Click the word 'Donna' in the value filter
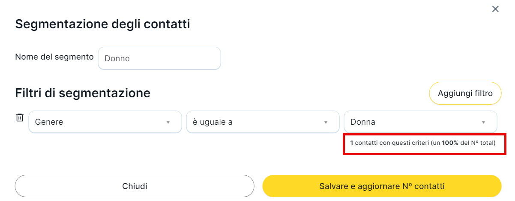 (x=362, y=122)
